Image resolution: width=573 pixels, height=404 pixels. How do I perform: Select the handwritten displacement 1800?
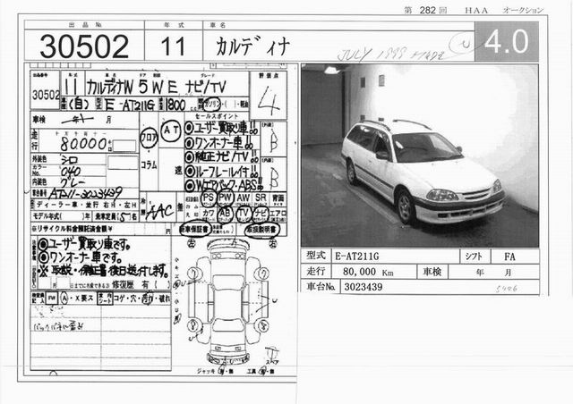point(175,105)
